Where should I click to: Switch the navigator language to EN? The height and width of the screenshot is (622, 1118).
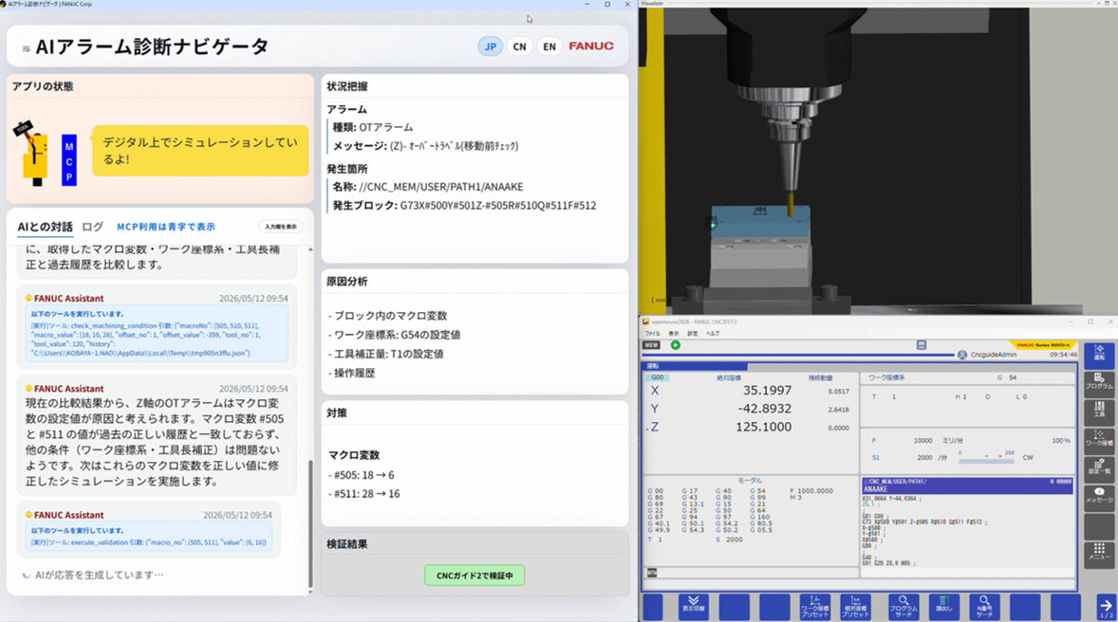(549, 46)
